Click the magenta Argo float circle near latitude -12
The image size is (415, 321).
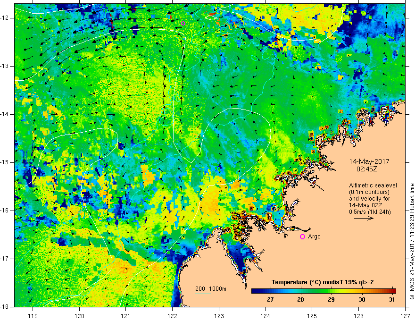(183, 23)
